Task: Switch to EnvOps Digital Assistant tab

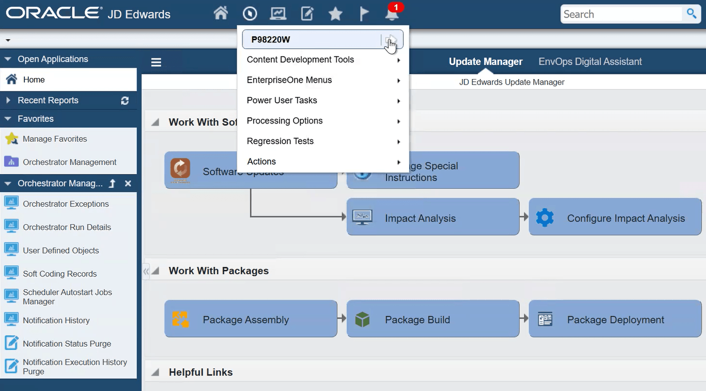Action: pos(590,61)
